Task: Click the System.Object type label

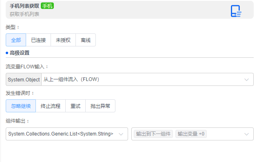Action: click(x=24, y=79)
